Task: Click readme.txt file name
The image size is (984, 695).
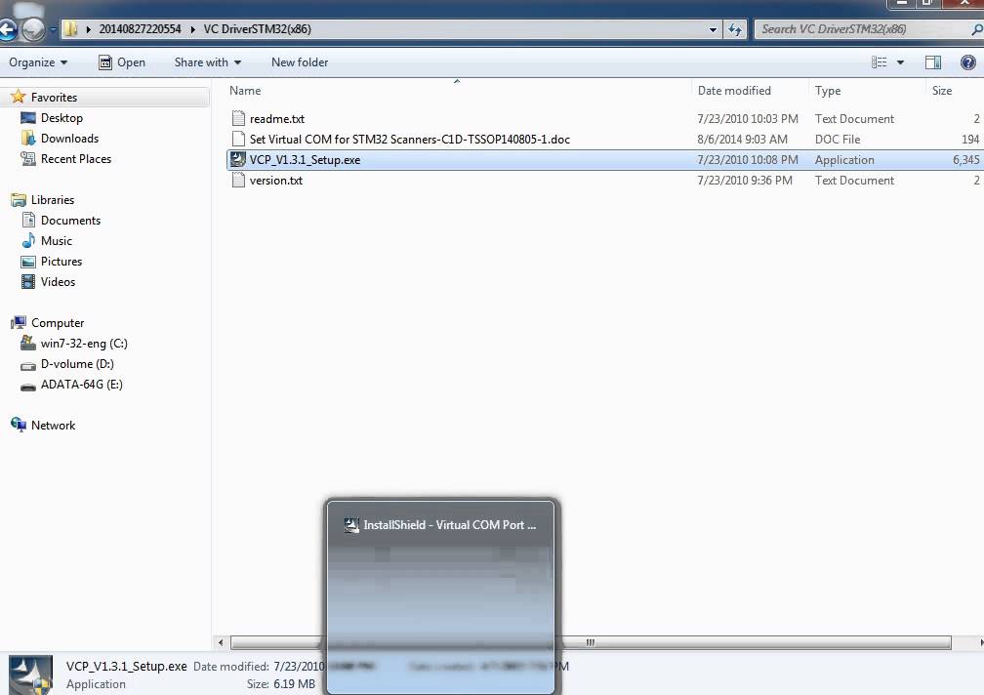Action: pyautogui.click(x=277, y=118)
